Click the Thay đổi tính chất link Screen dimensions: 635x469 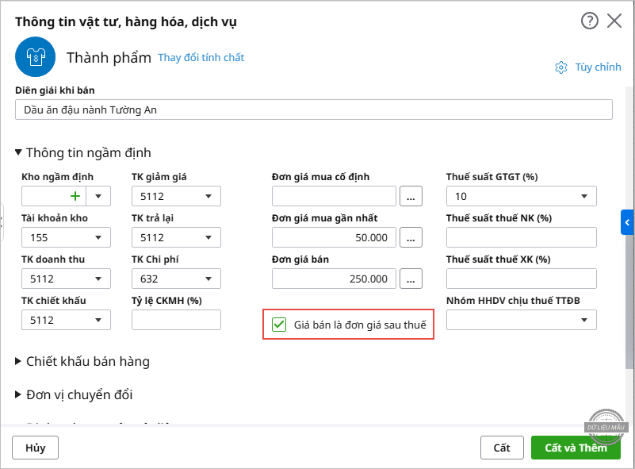coord(201,58)
